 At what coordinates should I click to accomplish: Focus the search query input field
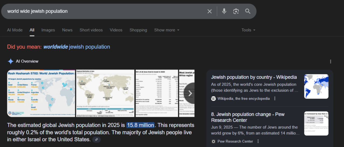[x=105, y=11]
